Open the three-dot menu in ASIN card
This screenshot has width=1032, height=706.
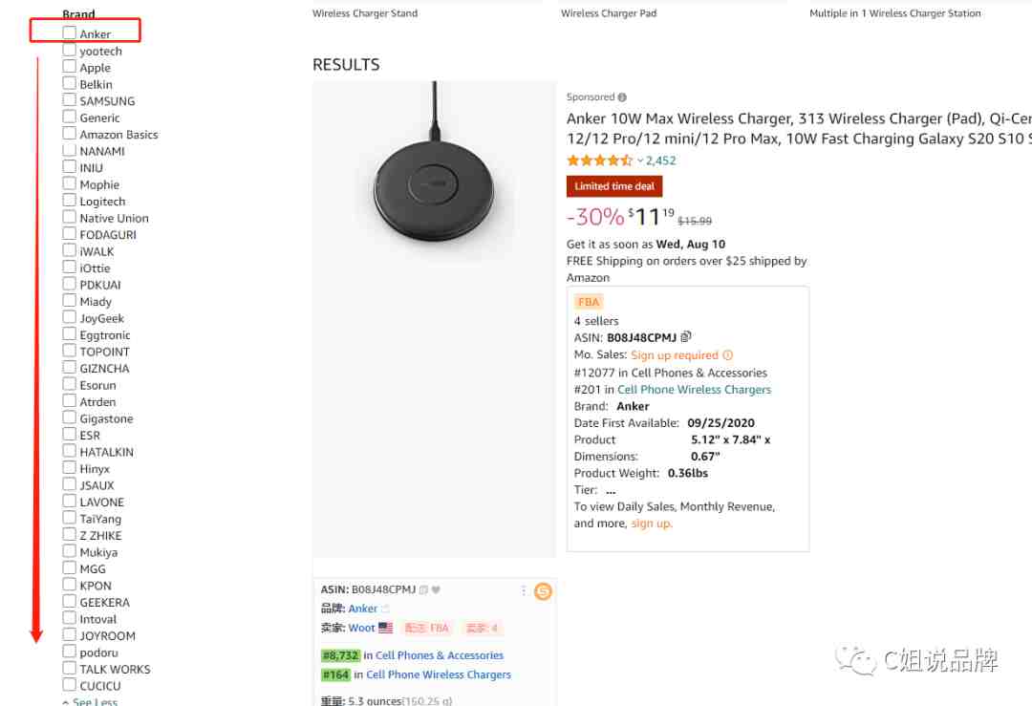coord(524,590)
